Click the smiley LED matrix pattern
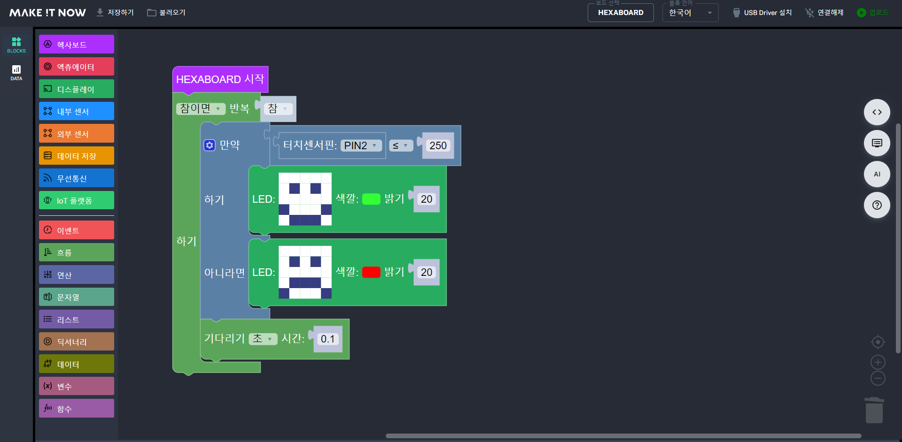The height and width of the screenshot is (442, 902). click(305, 199)
